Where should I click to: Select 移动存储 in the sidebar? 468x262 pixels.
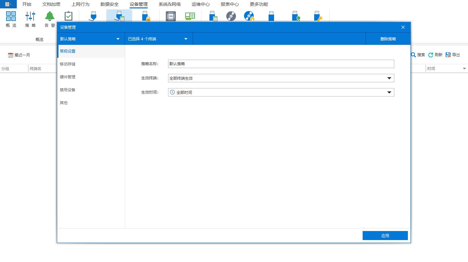click(x=91, y=64)
